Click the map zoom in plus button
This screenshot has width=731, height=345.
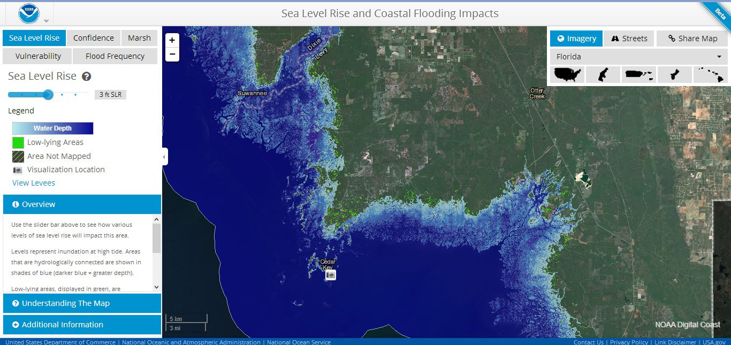[172, 40]
